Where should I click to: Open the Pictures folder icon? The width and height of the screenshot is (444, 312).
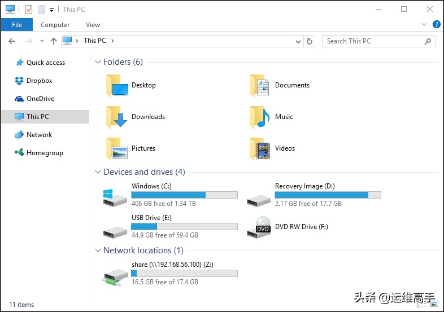(117, 148)
